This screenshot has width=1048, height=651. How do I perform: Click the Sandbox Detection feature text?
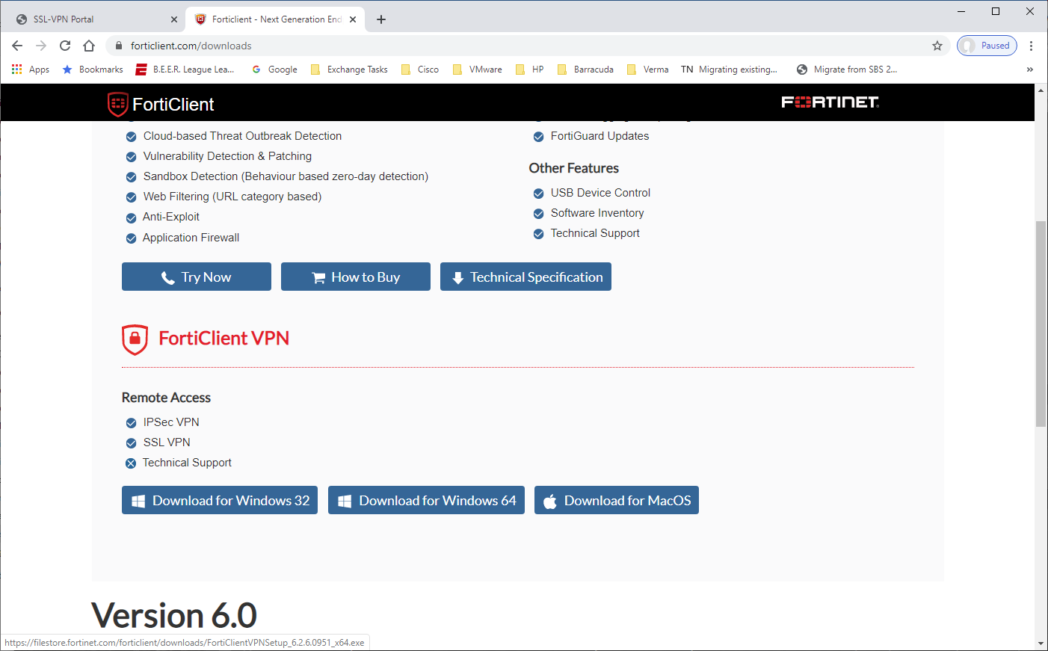coord(286,176)
